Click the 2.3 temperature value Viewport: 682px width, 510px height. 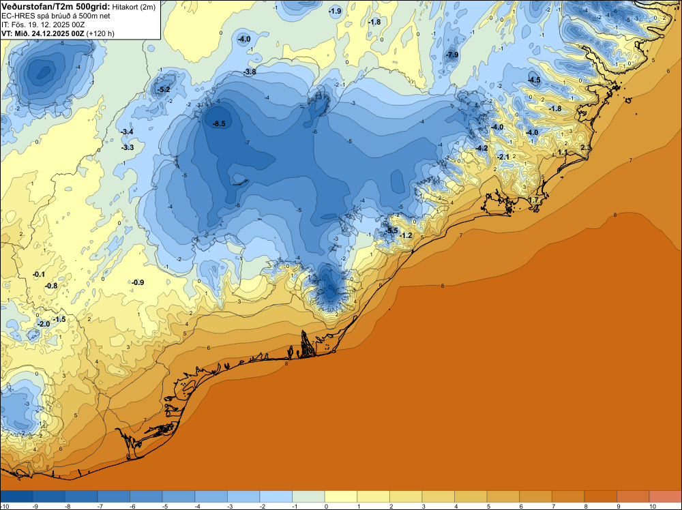(586, 148)
